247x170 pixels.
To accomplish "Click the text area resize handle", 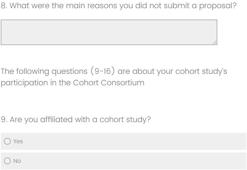I will point(215,43).
